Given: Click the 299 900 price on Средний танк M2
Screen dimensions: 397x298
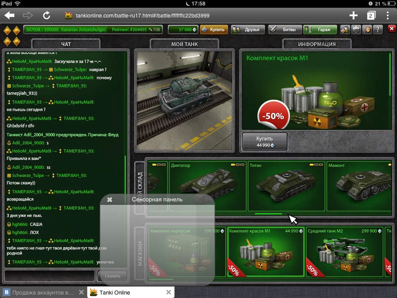Looking at the screenshot, I should (x=371, y=231).
